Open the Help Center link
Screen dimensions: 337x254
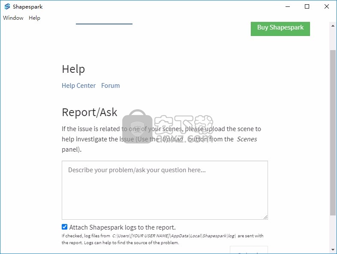coord(78,86)
